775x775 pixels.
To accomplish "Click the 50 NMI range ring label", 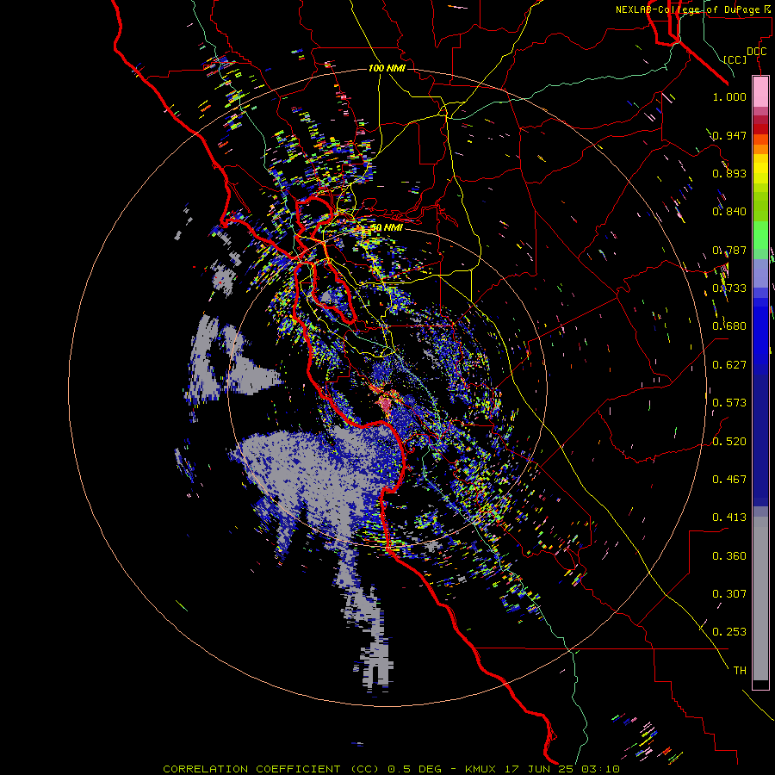I will pos(387,227).
